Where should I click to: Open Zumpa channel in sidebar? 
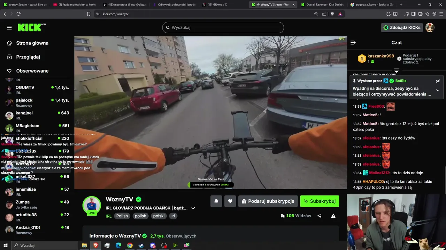pos(37,204)
